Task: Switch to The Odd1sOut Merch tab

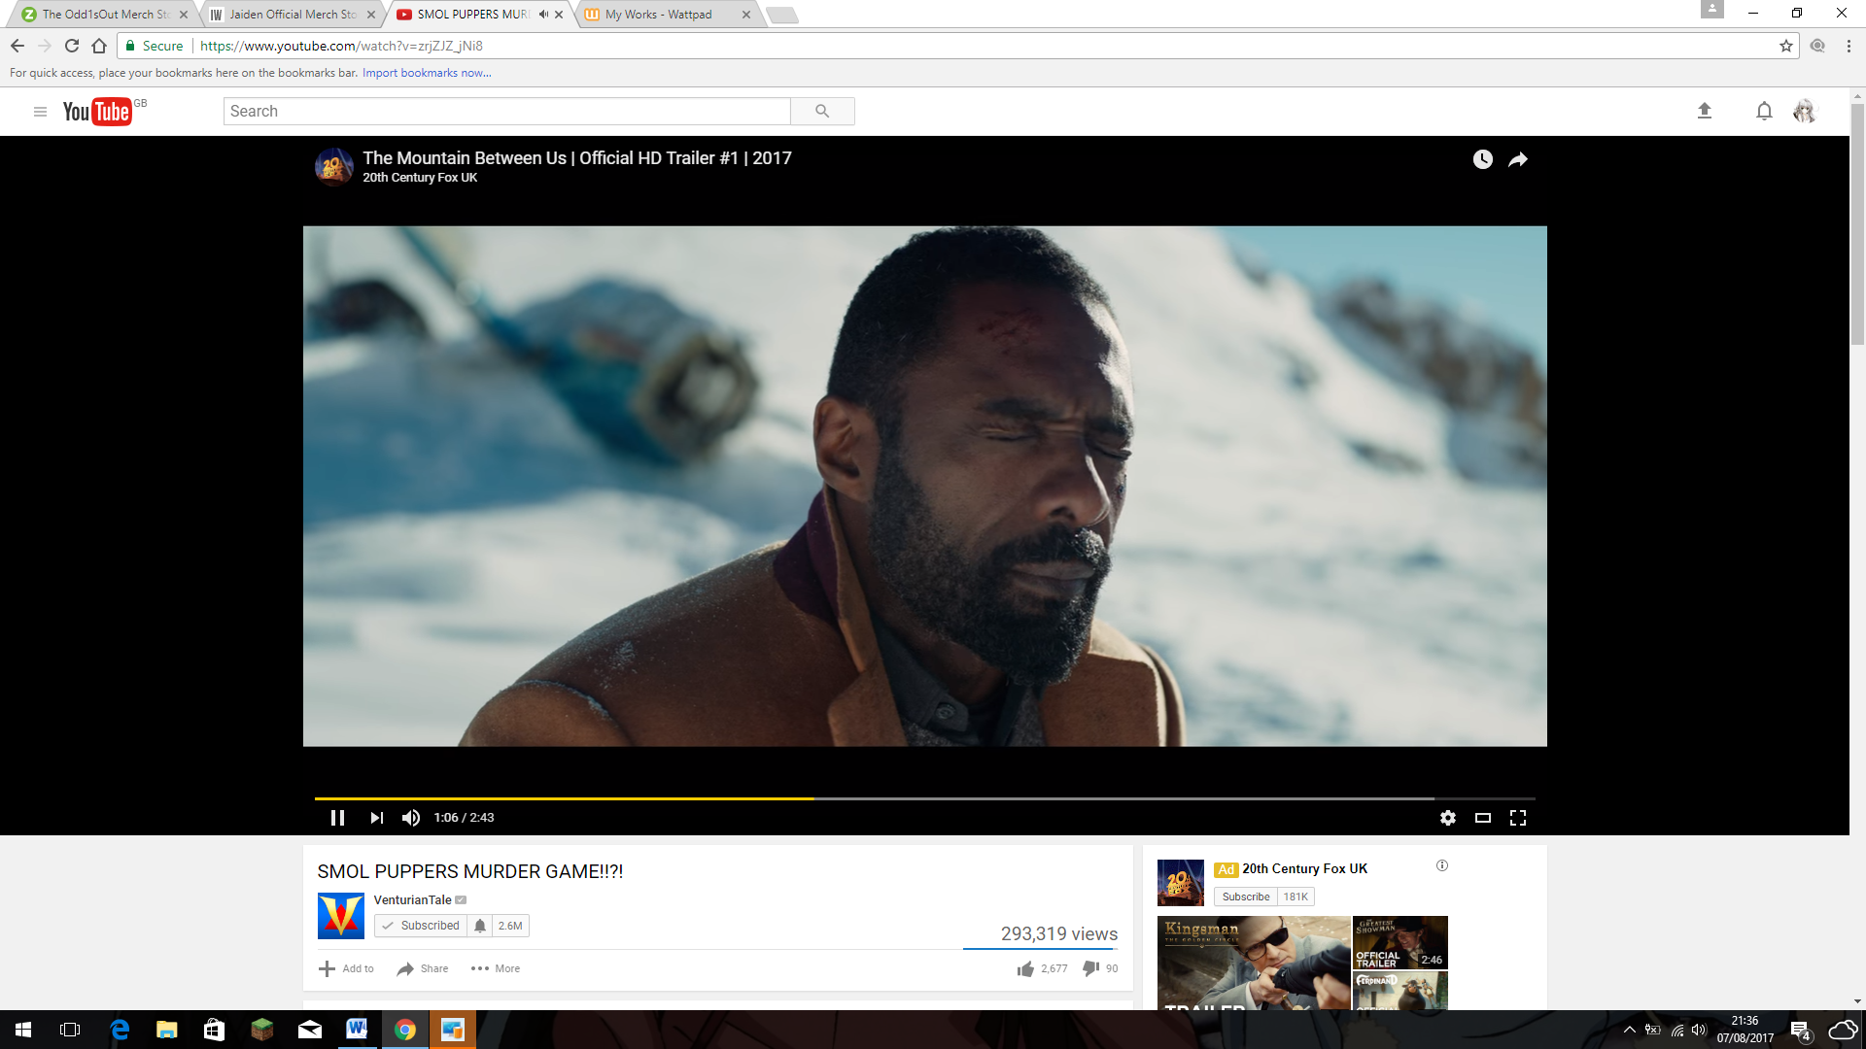Action: [x=105, y=15]
